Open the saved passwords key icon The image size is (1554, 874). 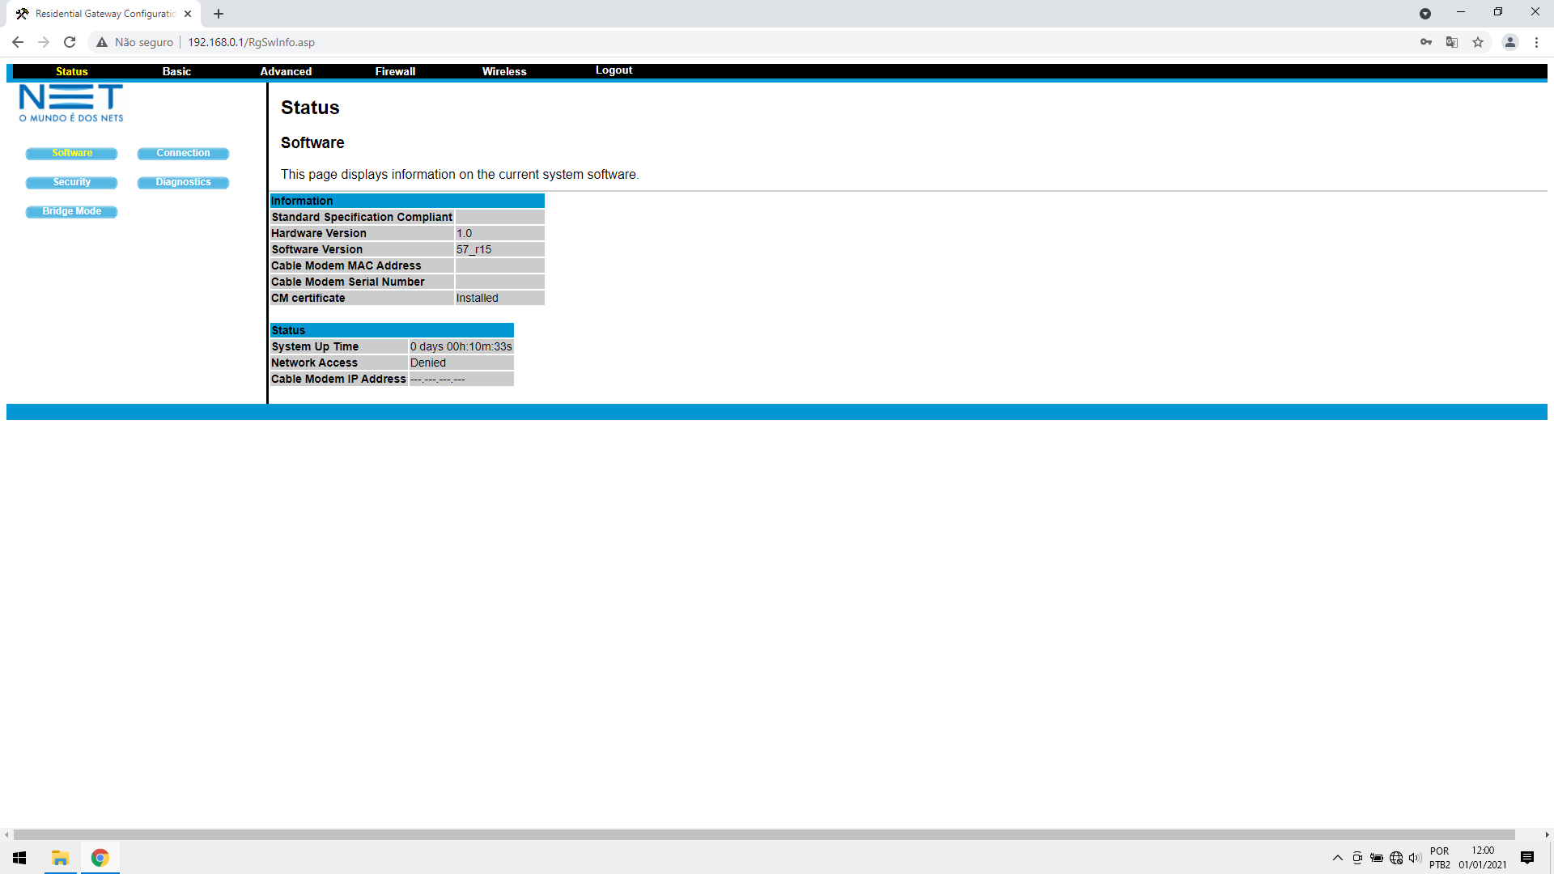coord(1426,42)
